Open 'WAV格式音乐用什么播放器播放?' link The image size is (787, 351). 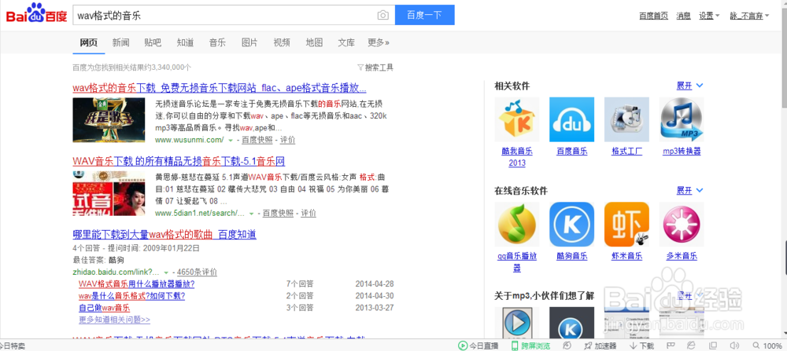point(136,284)
